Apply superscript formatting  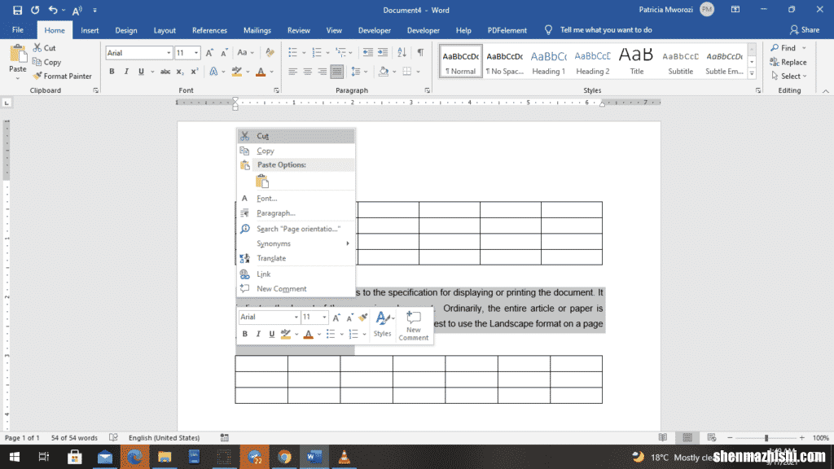[x=195, y=72]
